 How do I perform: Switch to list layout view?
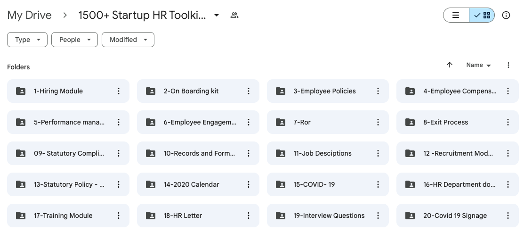(x=456, y=15)
